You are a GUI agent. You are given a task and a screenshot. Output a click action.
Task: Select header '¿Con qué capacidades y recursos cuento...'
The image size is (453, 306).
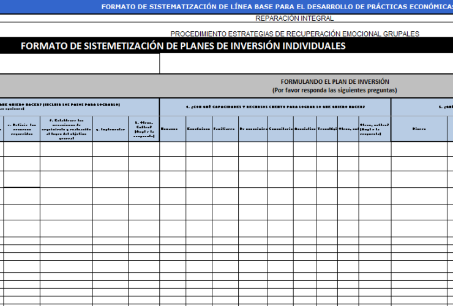click(275, 107)
